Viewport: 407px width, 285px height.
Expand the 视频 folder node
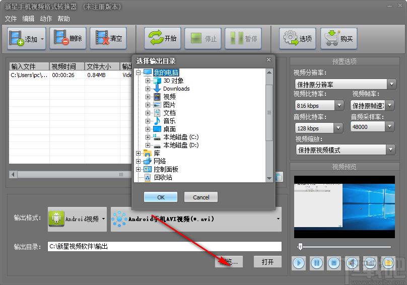tap(148, 97)
